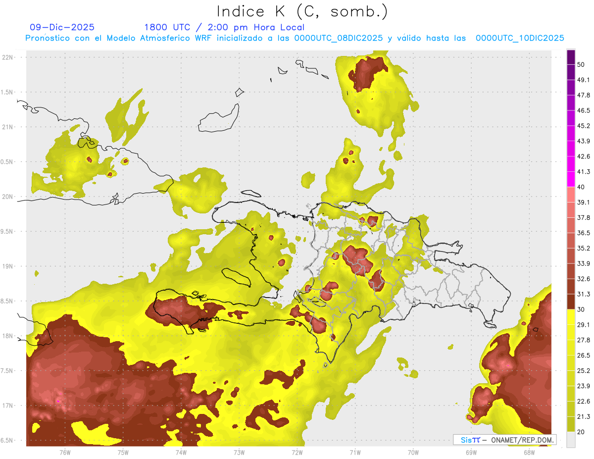Select the "49.1" color scale value
Screen dimensions: 594x459
tap(584, 80)
